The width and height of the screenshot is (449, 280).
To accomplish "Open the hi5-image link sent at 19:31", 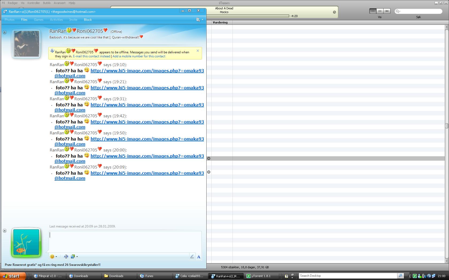I will click(x=147, y=105).
